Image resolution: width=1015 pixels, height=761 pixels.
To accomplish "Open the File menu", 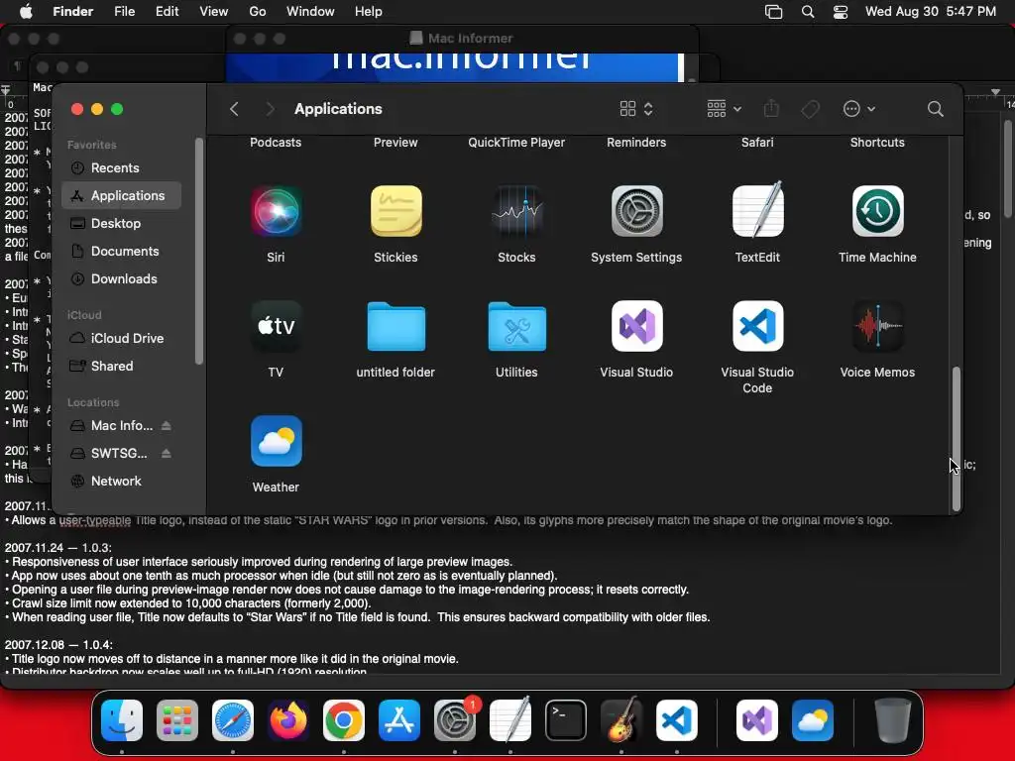I will pyautogui.click(x=124, y=11).
